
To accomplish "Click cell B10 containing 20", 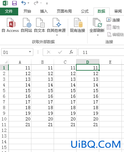I will click(42, 119).
